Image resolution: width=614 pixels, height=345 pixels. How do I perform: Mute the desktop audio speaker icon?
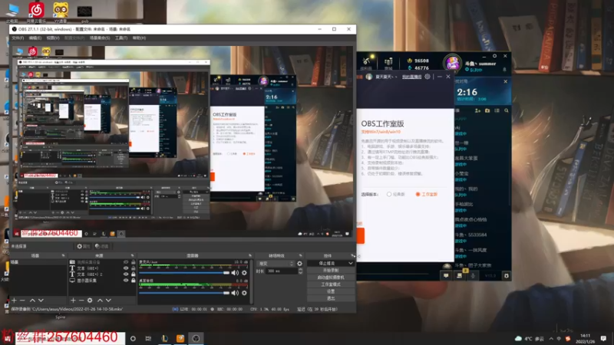235,293
